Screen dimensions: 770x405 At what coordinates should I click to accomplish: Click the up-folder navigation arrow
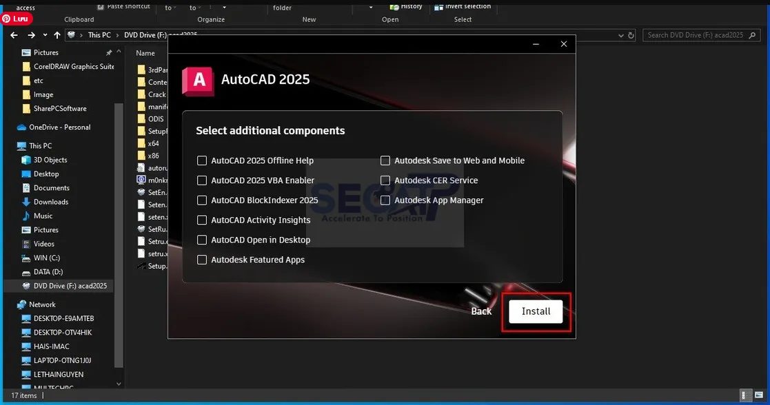pos(57,34)
